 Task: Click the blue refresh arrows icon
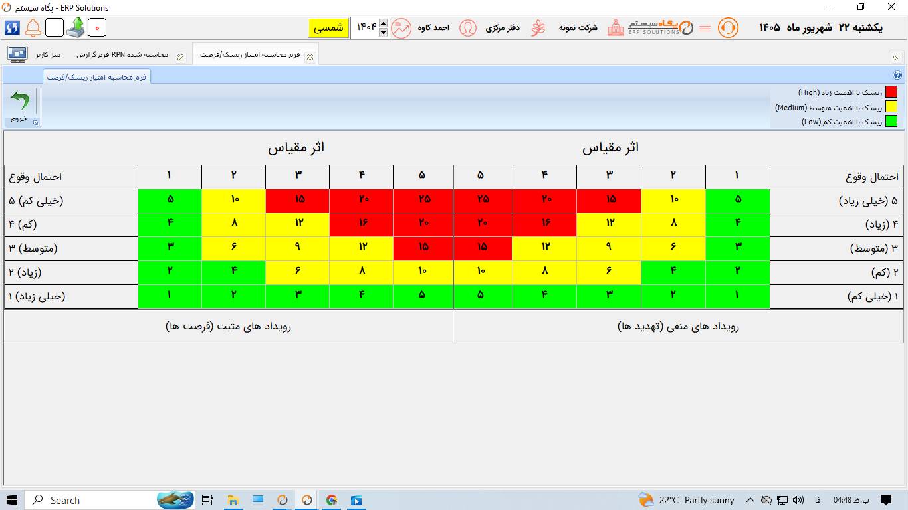point(12,28)
